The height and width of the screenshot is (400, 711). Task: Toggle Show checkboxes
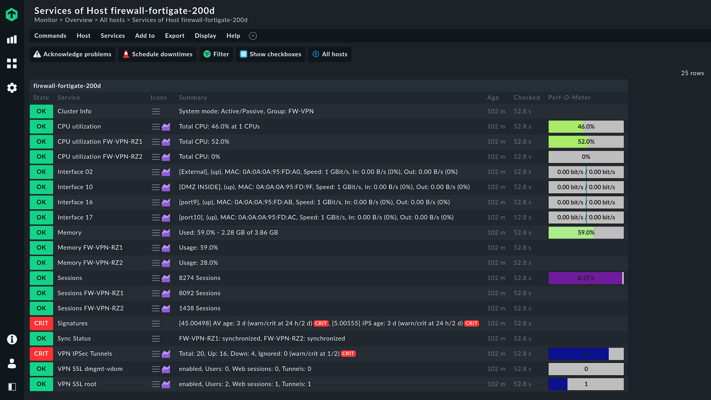click(x=270, y=54)
